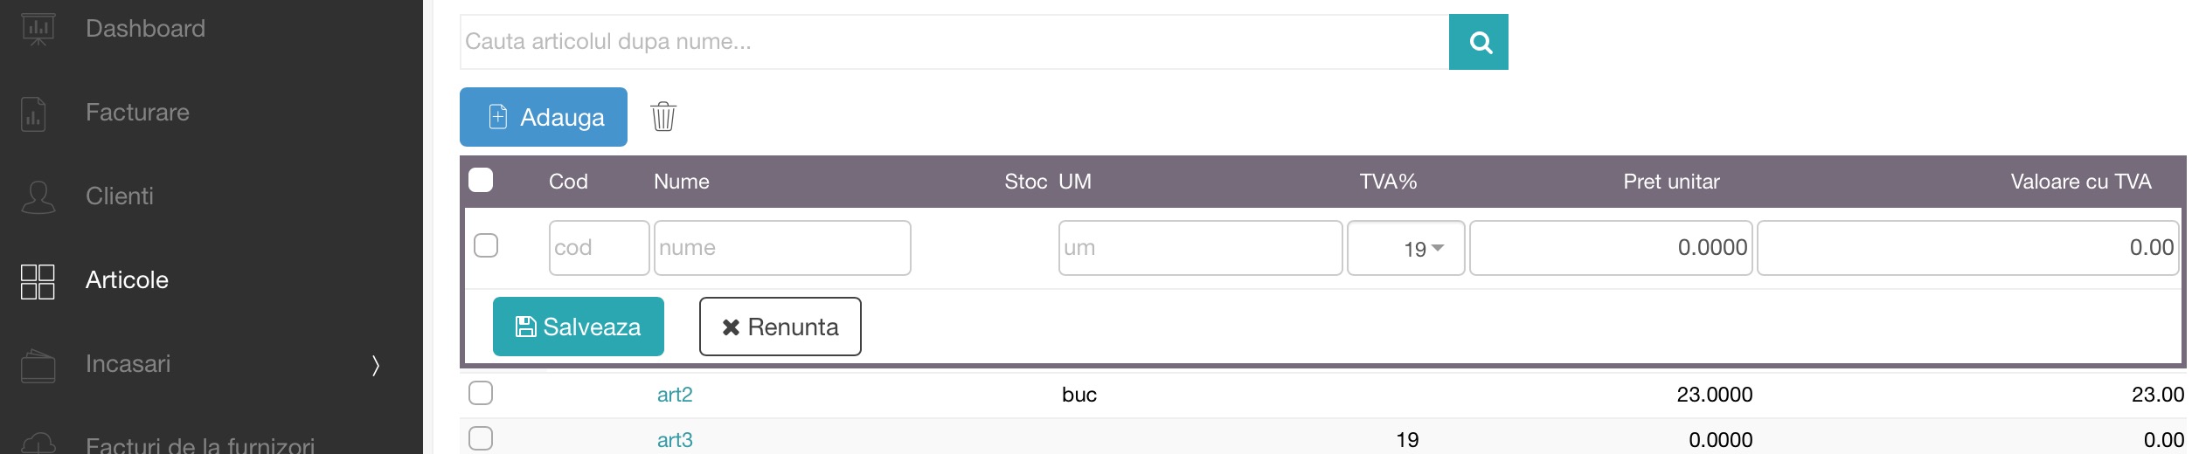Open the art2 article link
Image resolution: width=2192 pixels, height=454 pixels.
point(675,395)
